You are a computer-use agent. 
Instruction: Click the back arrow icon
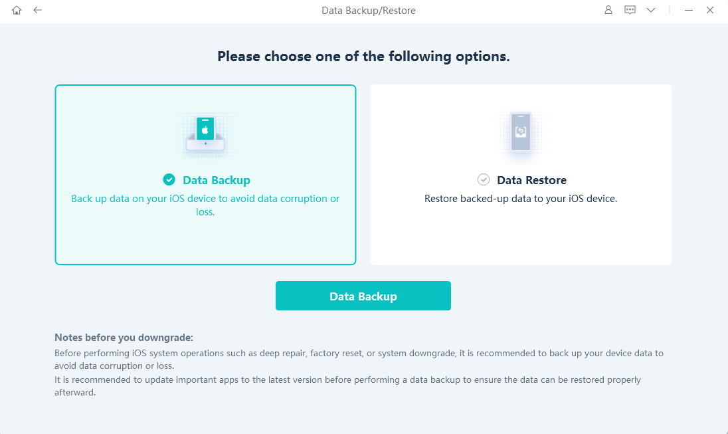tap(38, 10)
